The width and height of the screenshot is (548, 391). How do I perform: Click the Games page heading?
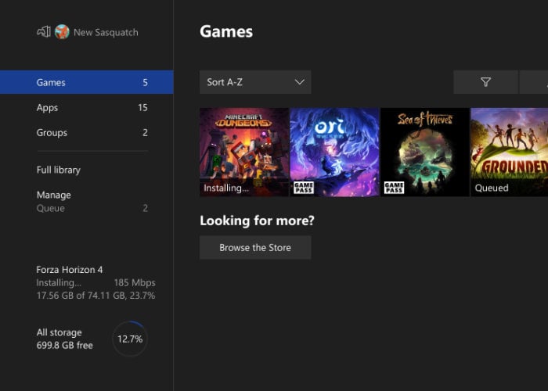click(226, 31)
